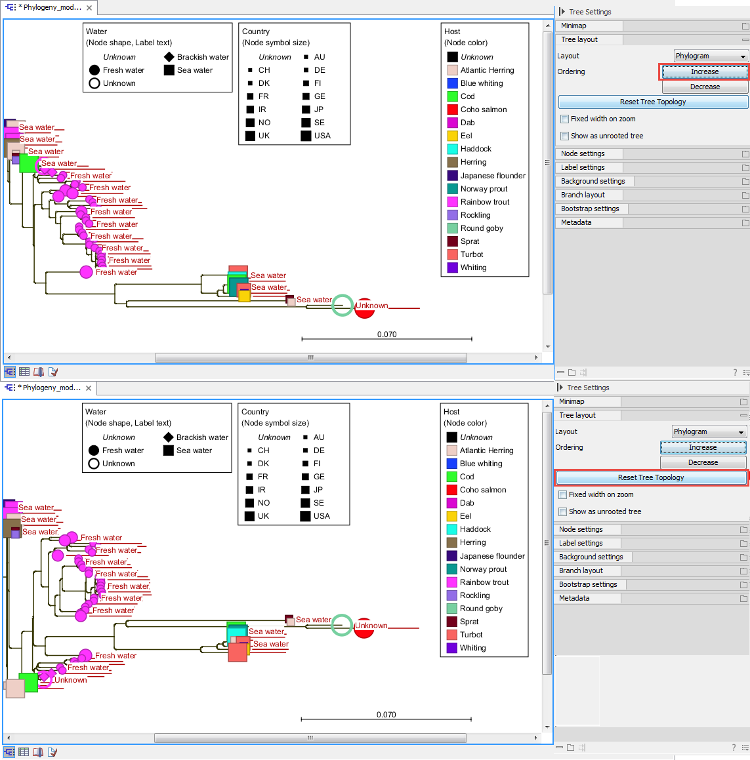Collapse the side panel using the minus icon

[x=559, y=372]
